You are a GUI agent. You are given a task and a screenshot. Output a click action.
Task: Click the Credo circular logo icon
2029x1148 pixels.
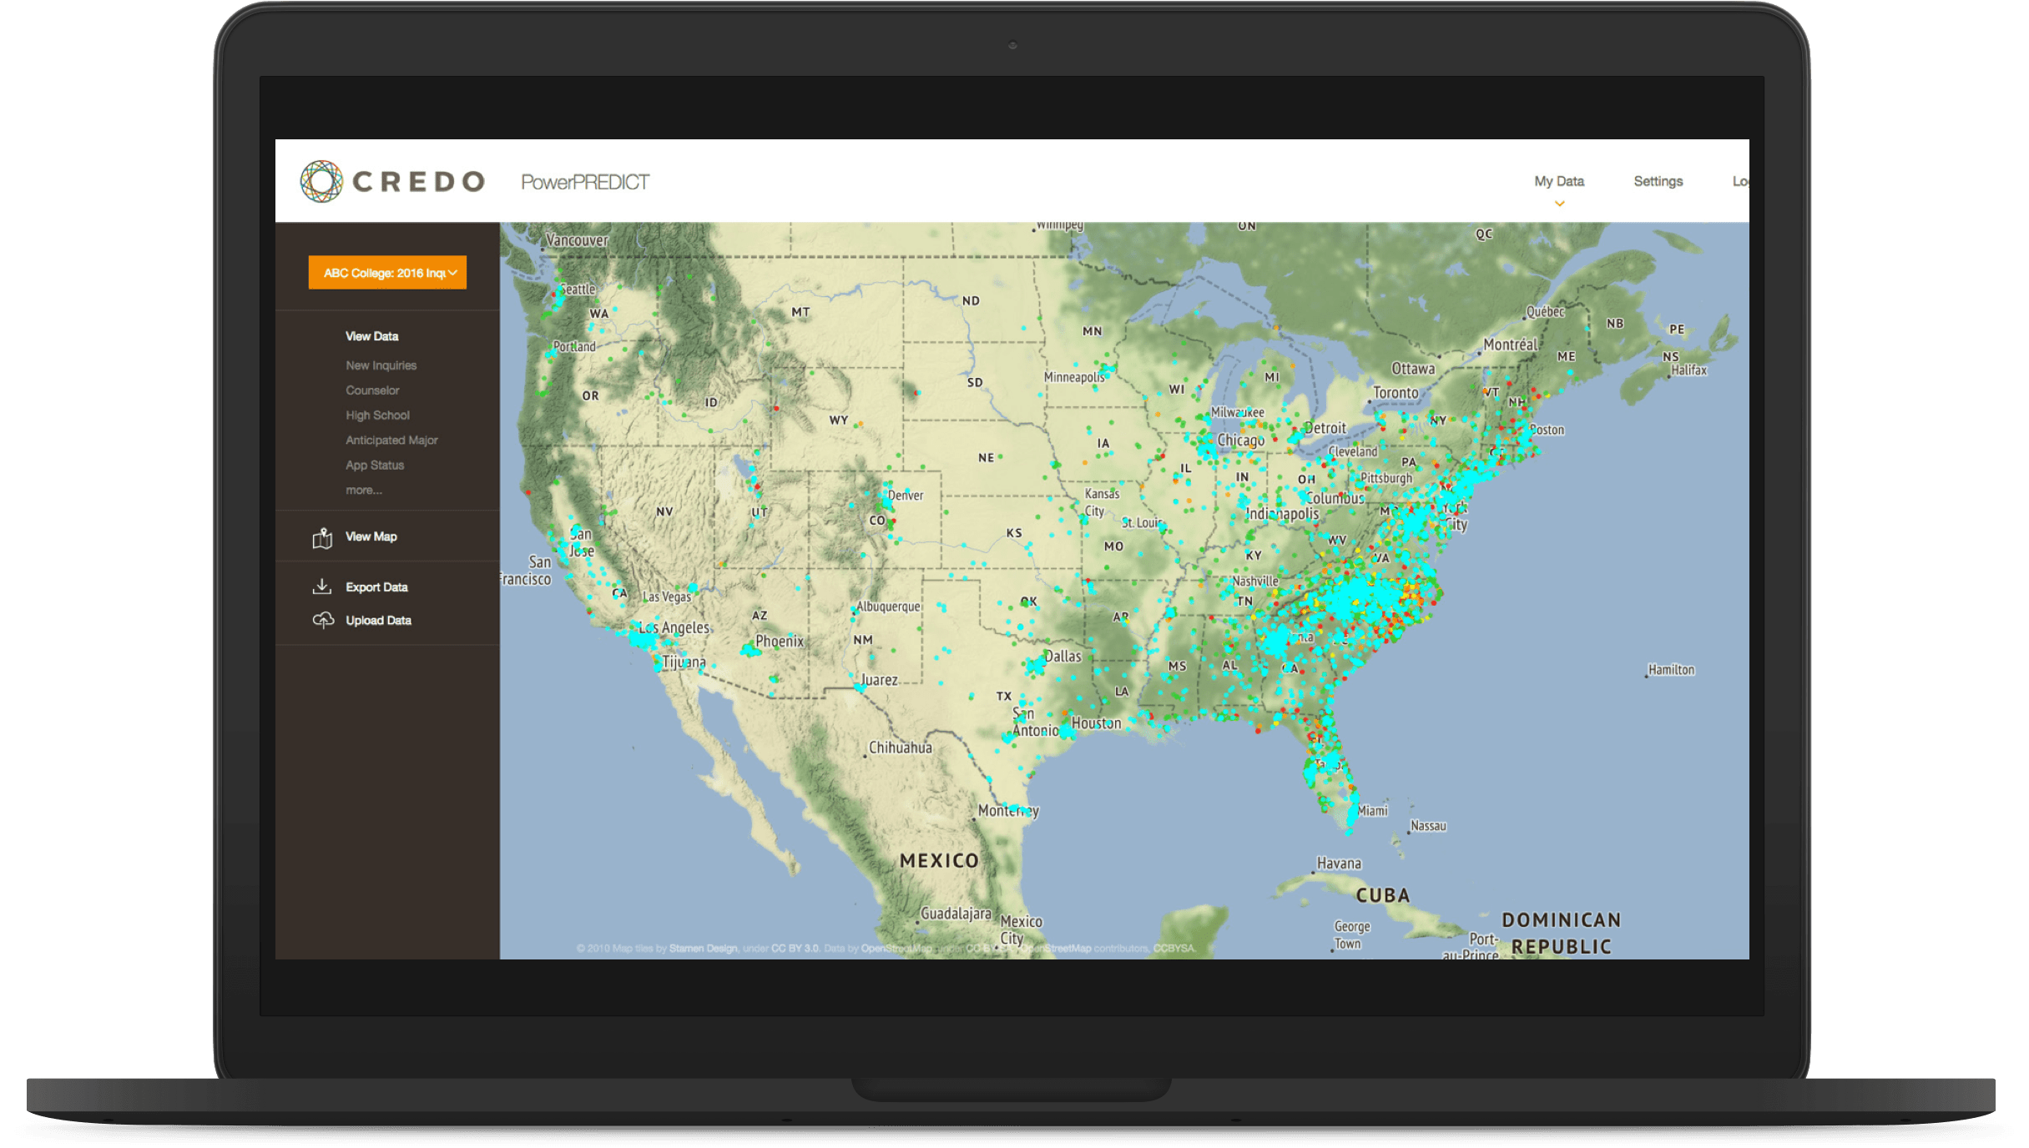point(321,181)
